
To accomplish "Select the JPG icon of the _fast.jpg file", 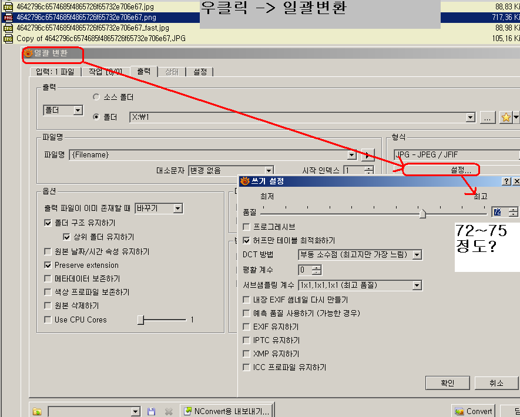I will (8, 28).
